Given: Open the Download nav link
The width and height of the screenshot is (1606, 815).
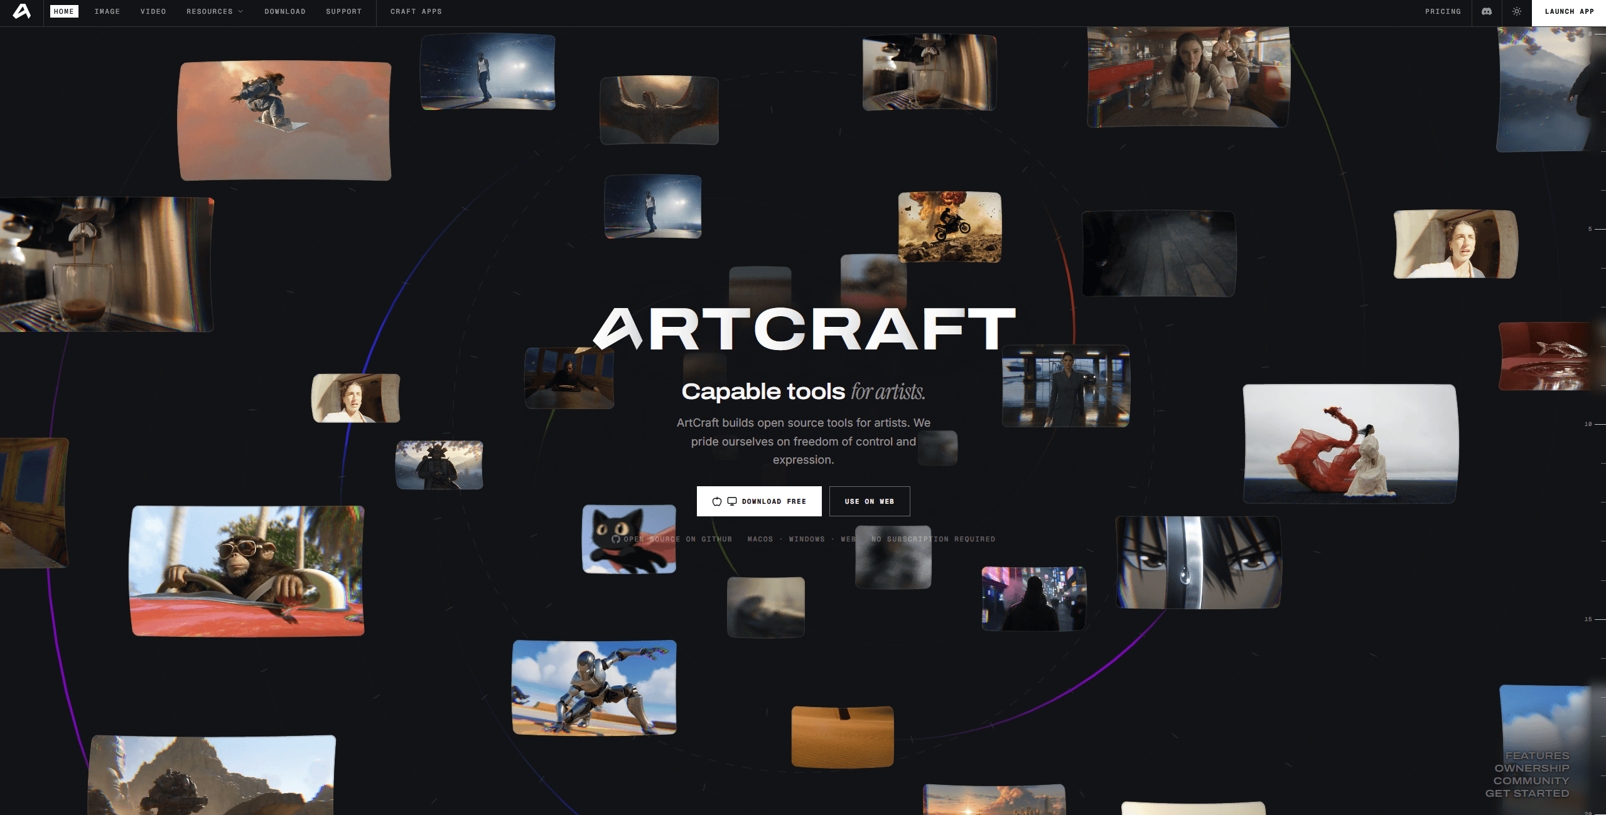Looking at the screenshot, I should point(285,11).
